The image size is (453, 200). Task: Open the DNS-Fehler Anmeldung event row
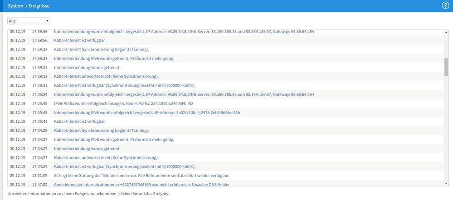[x=226, y=183]
